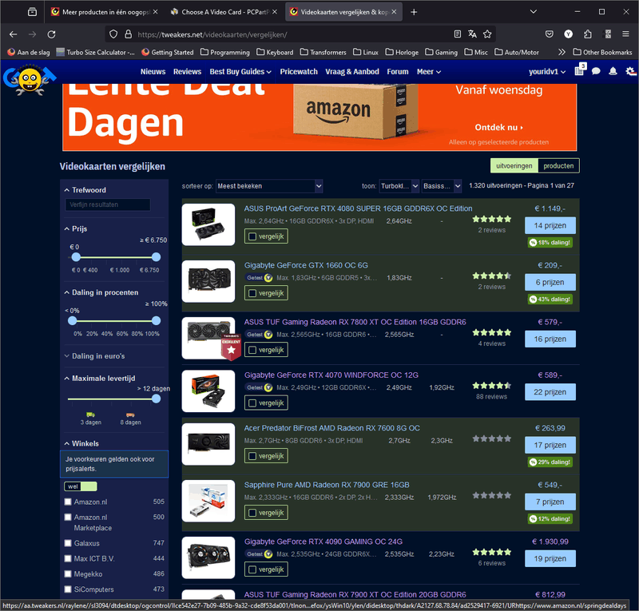
Task: Check vergelijk for Gigabyte GTX 1660 OC 6G
Action: pyautogui.click(x=266, y=293)
